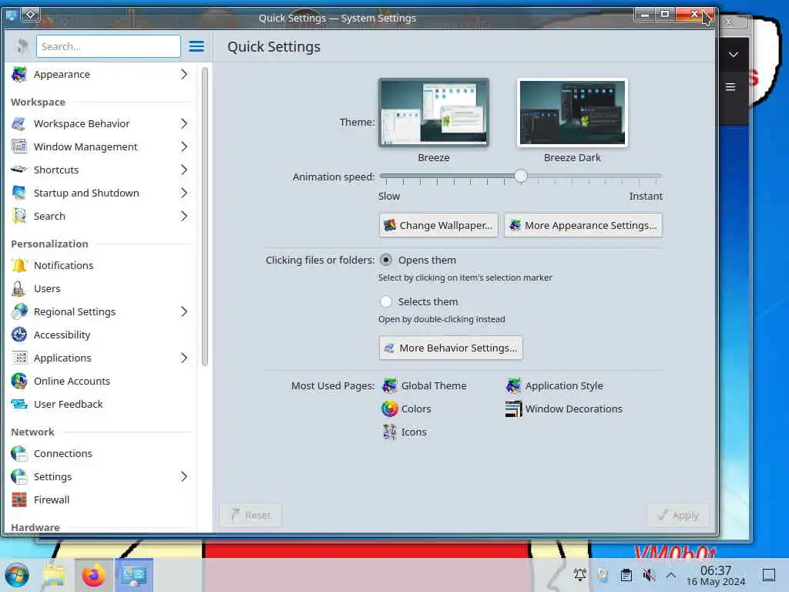789x592 pixels.
Task: Click the Users icon in the sidebar
Action: [19, 288]
